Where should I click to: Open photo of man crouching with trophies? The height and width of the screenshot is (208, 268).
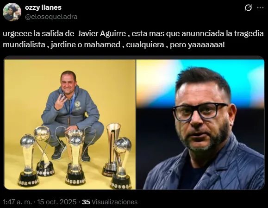tap(70, 125)
